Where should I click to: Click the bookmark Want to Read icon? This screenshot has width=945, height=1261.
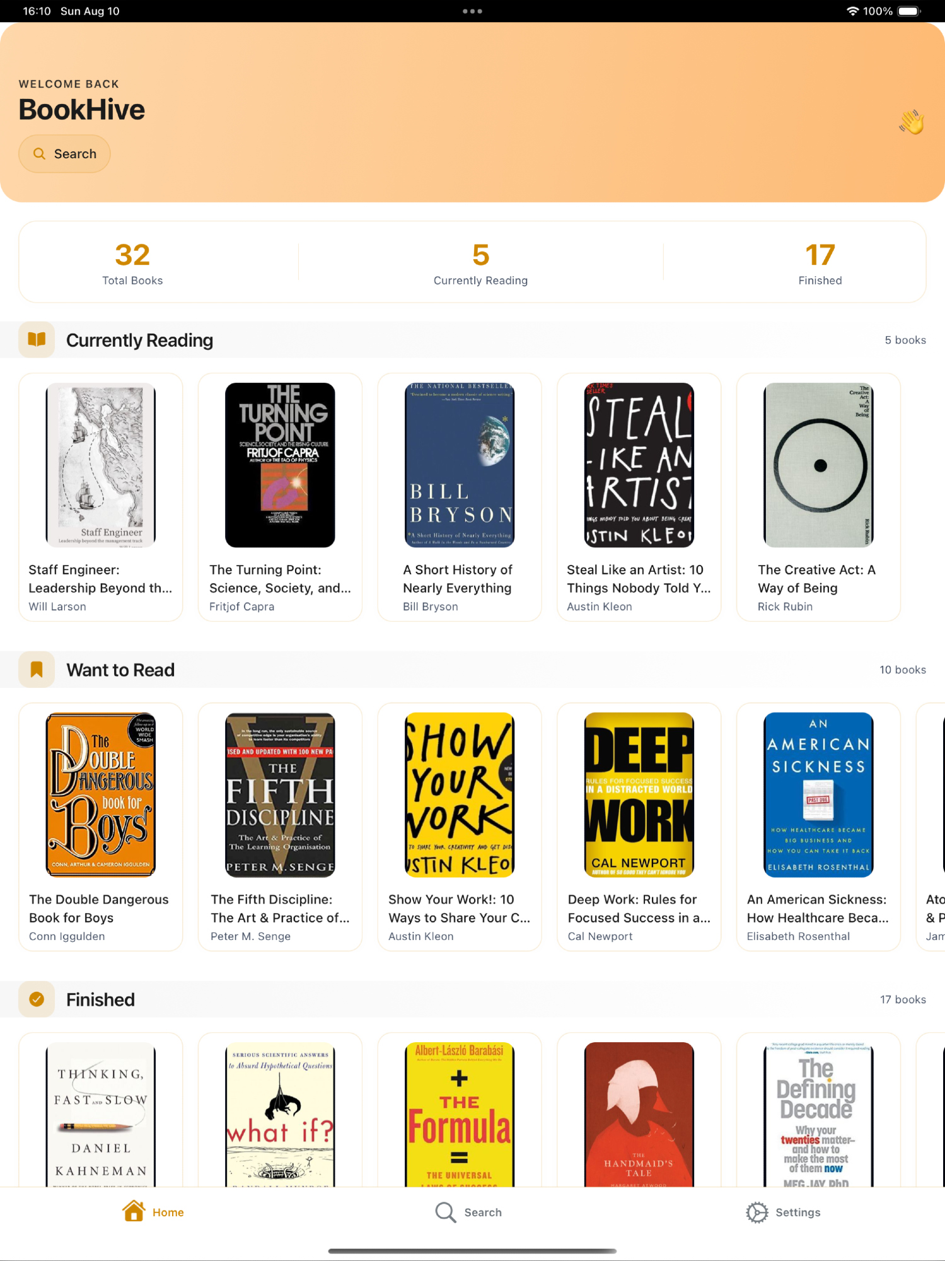coord(37,670)
